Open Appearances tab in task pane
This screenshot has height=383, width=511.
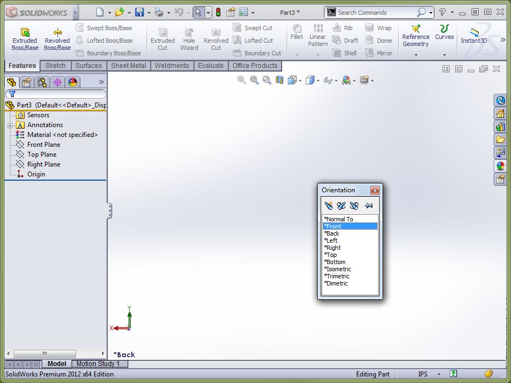(x=500, y=166)
